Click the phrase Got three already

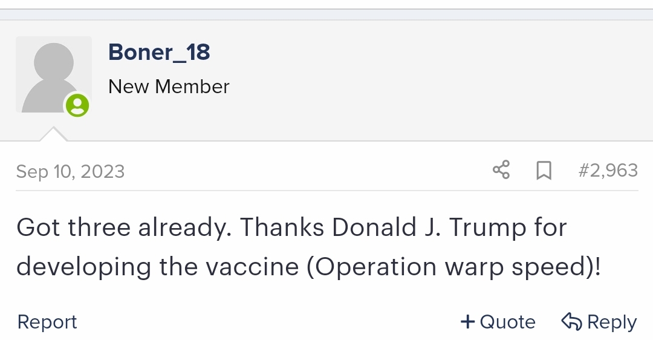124,227
